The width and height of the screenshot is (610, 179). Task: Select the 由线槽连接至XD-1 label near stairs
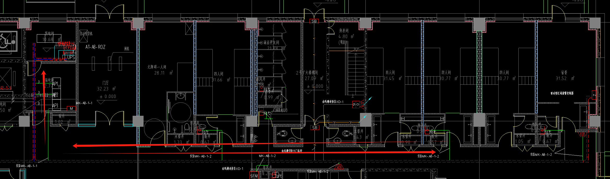tap(333, 102)
